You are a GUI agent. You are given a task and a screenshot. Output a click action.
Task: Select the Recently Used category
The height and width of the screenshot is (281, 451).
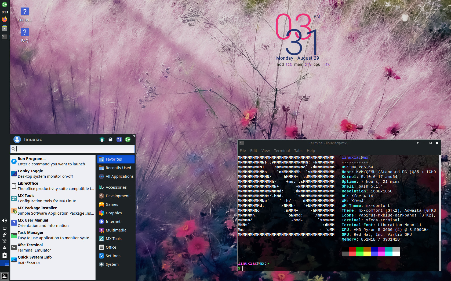pos(116,168)
